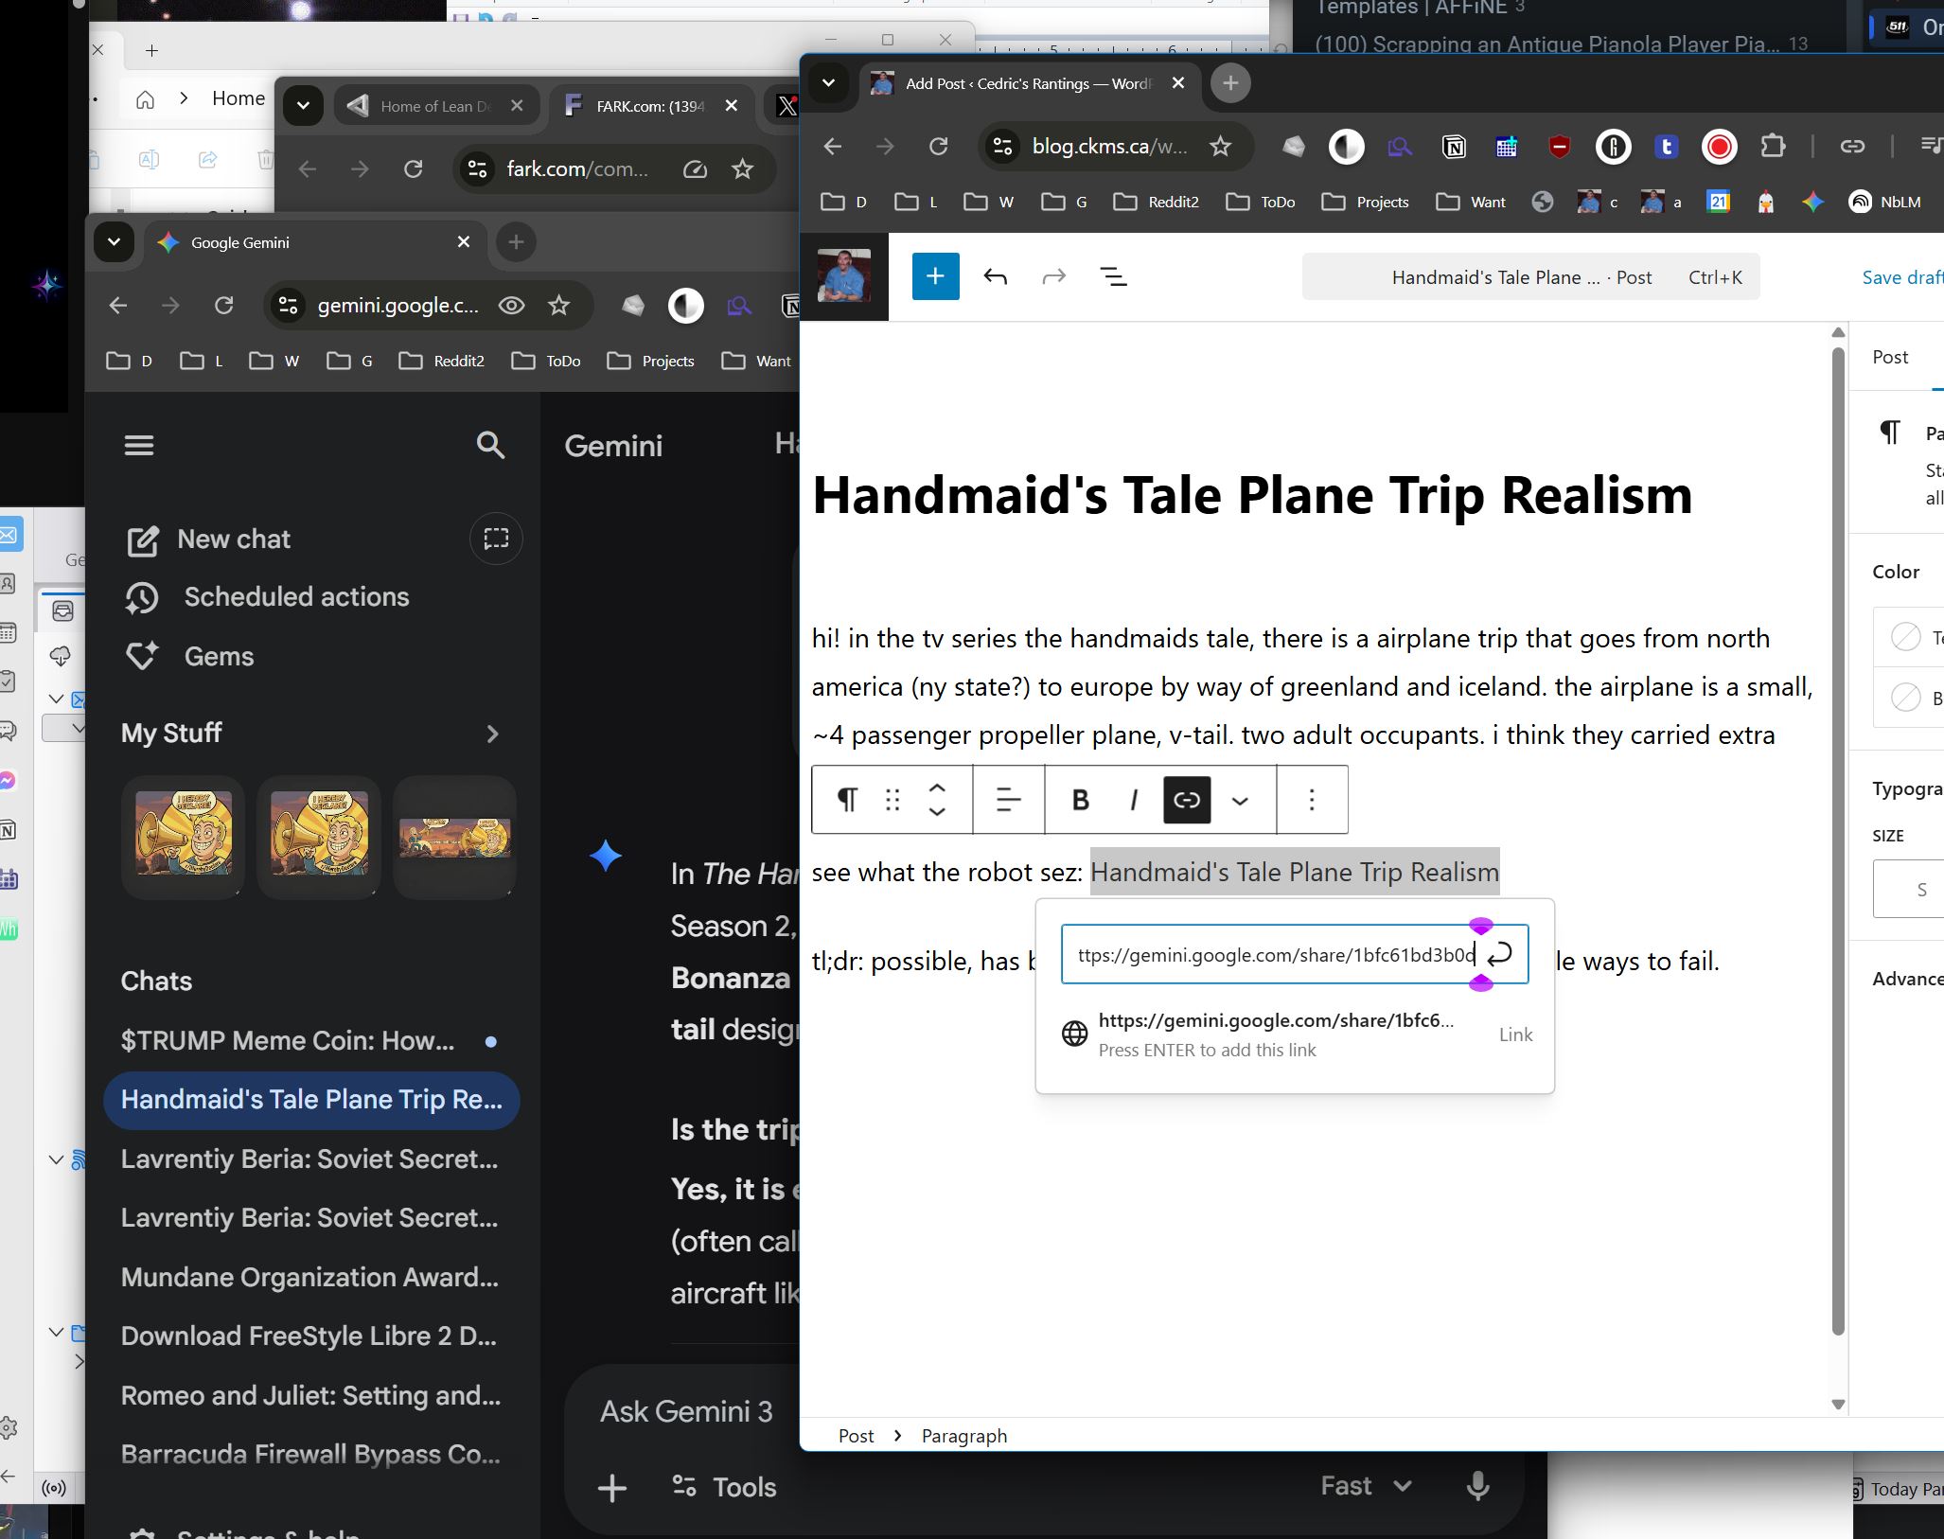Toggle italic formatting in block toolbar
Viewport: 1944px width, 1539px height.
1133,800
